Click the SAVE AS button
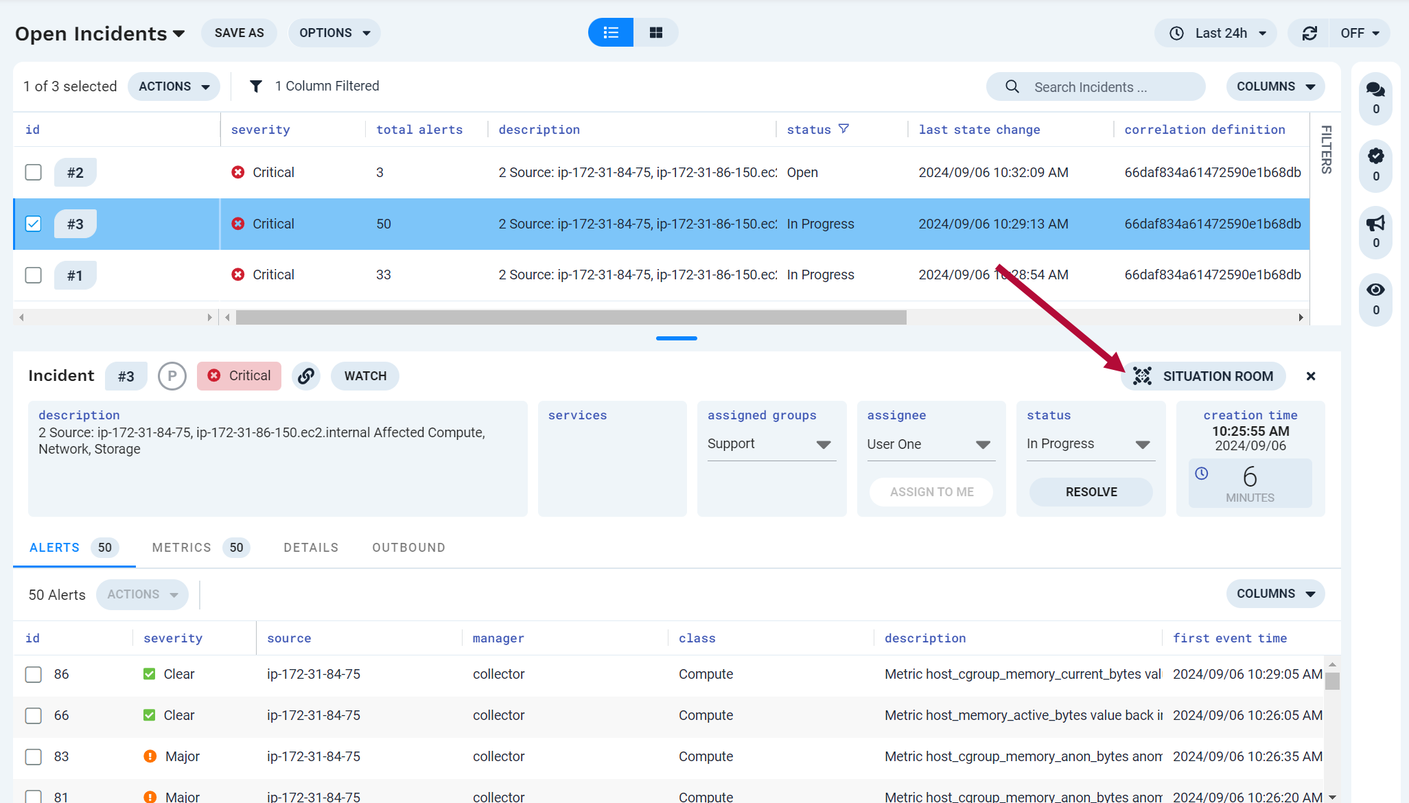The image size is (1409, 803). coord(239,33)
